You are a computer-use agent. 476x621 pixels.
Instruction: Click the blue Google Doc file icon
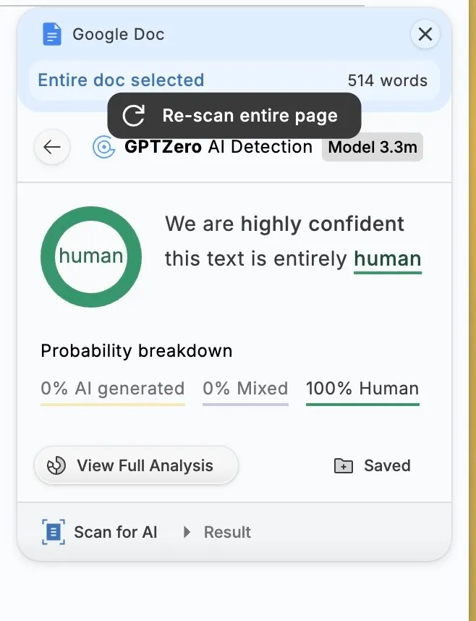[x=52, y=34]
